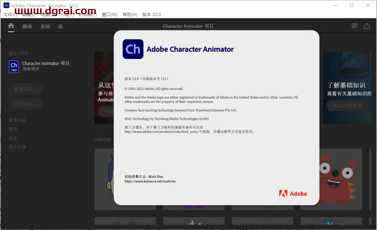Click the 1992-2021 Adobe copyright line

coord(154,89)
